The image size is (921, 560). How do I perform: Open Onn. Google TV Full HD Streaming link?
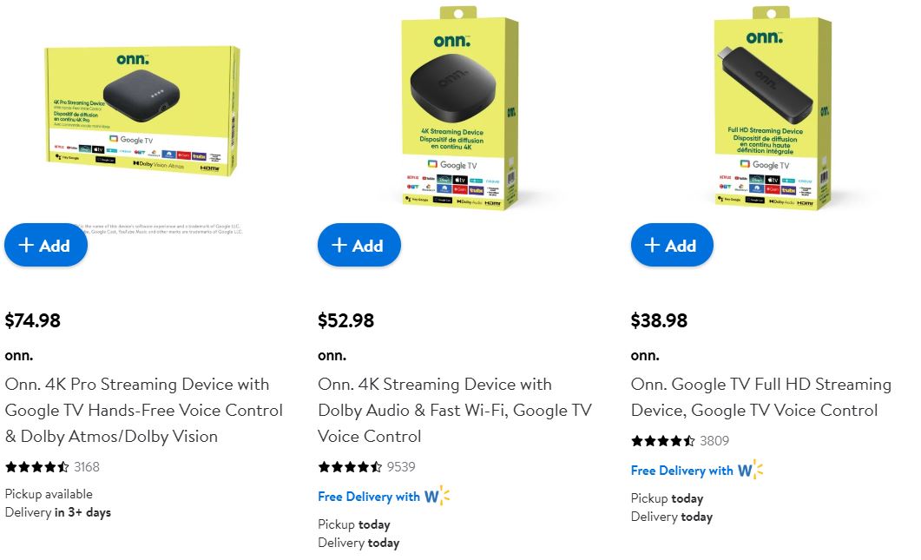761,398
